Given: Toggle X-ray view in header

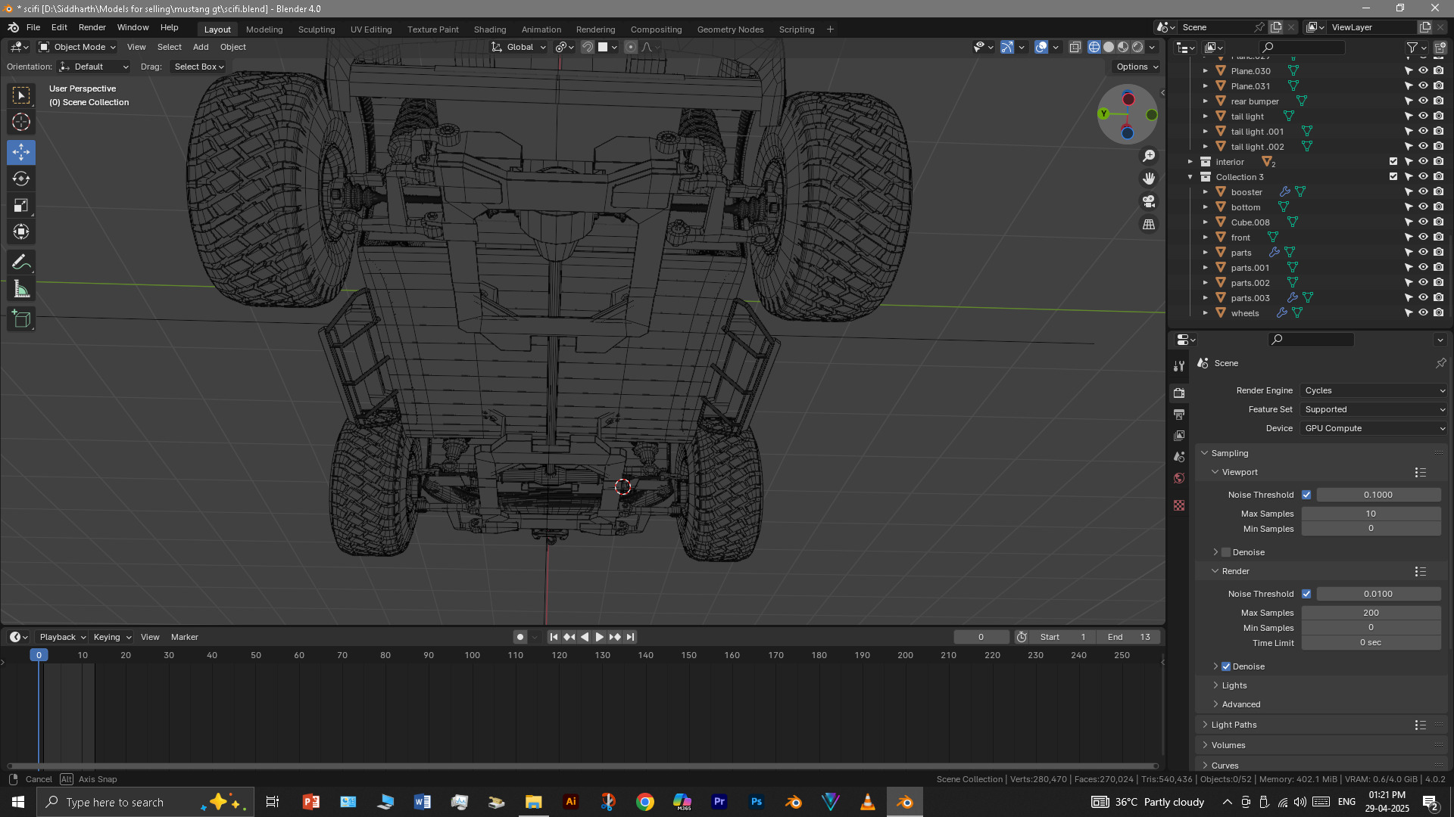Looking at the screenshot, I should 1075,47.
